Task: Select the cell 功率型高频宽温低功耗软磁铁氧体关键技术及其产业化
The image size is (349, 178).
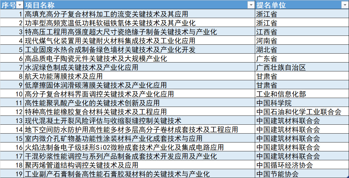Action: 110,23
